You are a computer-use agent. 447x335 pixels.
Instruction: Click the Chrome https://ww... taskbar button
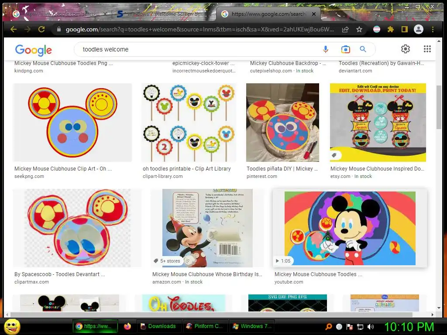click(x=95, y=326)
